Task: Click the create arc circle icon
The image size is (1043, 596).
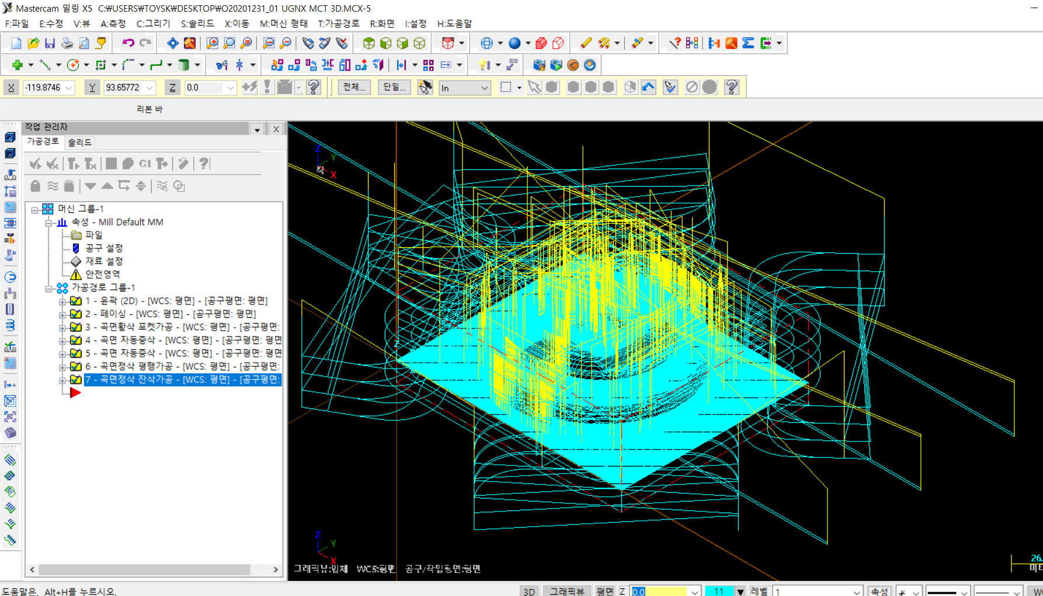Action: [x=73, y=65]
